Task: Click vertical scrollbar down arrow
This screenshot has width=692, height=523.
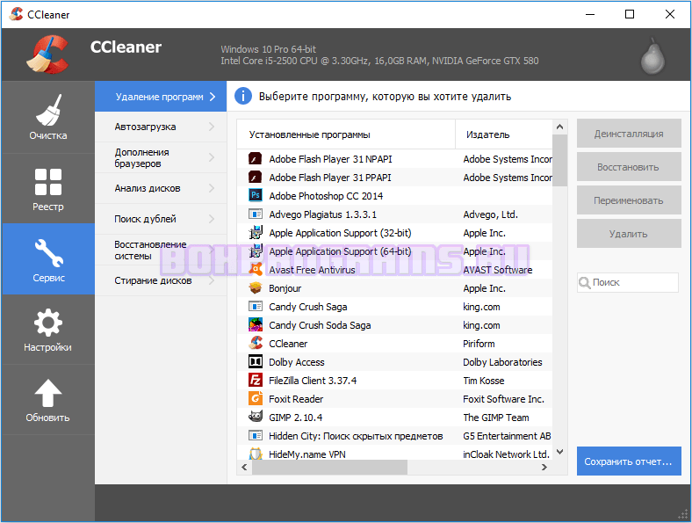Action: (x=559, y=452)
